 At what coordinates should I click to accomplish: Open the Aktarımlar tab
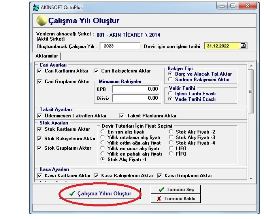47,56
